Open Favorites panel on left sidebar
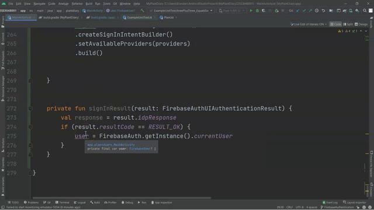Screen dimensions: 374x210 coord(2,164)
